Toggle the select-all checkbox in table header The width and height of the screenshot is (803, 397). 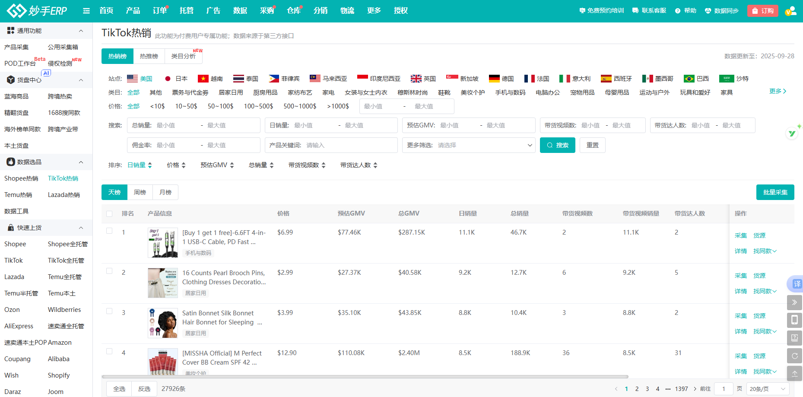click(x=109, y=214)
